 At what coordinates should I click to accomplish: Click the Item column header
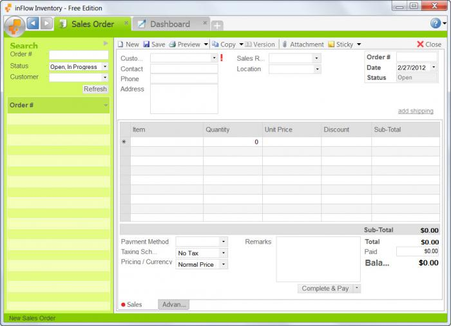click(167, 129)
